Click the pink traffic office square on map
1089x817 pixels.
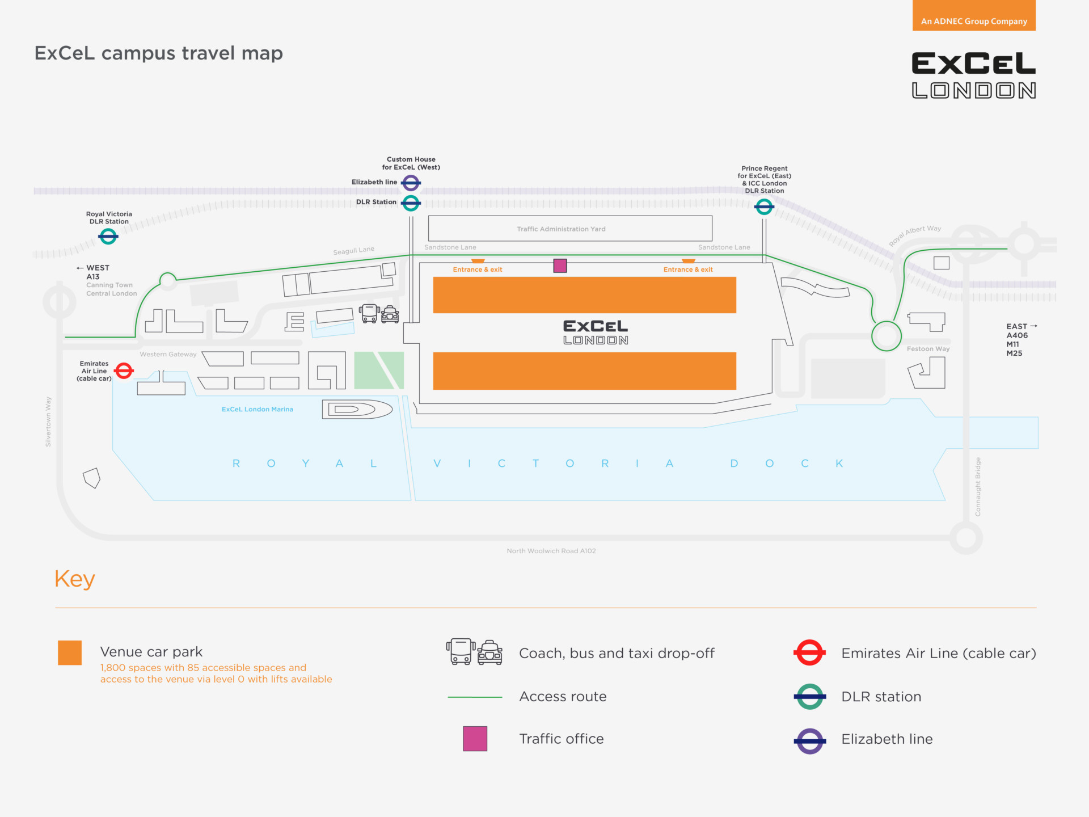point(560,266)
